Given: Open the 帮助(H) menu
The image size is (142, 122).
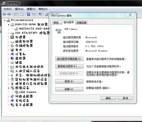Looking at the screenshot, I should coord(43,9).
